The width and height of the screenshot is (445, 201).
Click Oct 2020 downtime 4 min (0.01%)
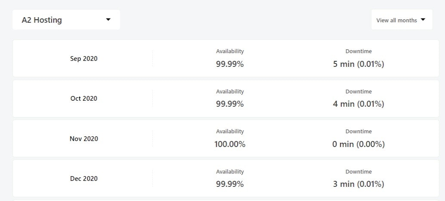point(358,104)
